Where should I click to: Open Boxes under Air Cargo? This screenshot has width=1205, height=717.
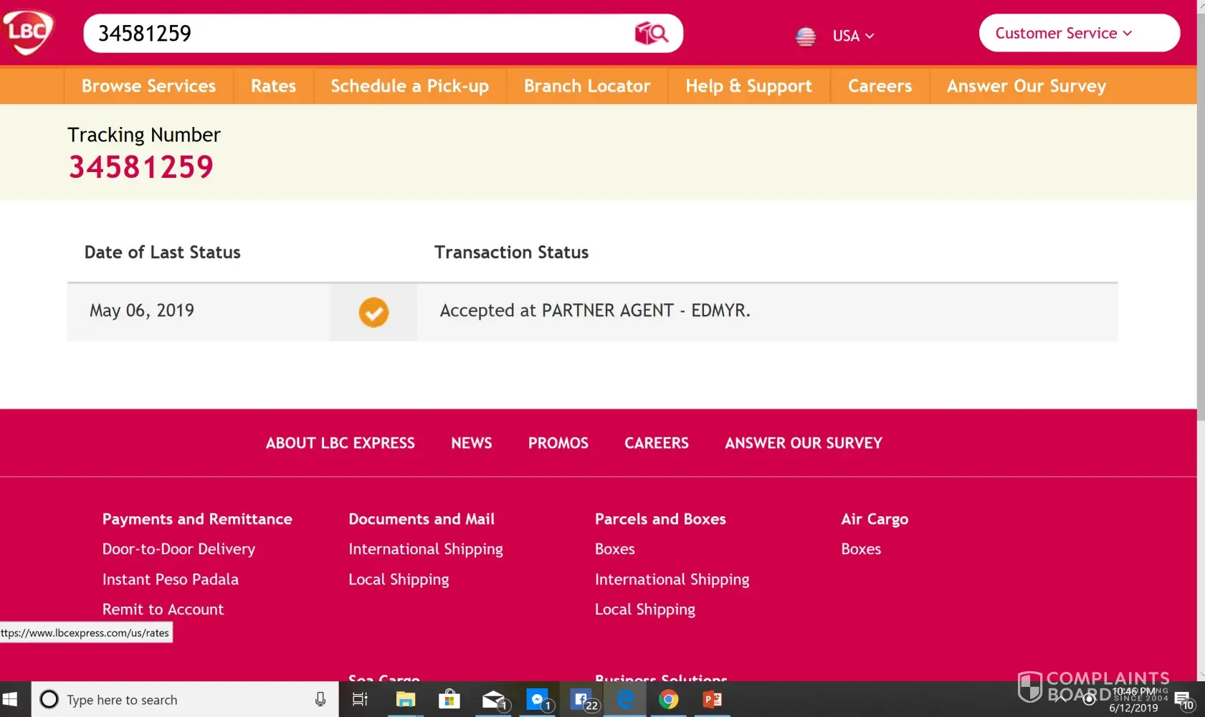click(x=861, y=549)
